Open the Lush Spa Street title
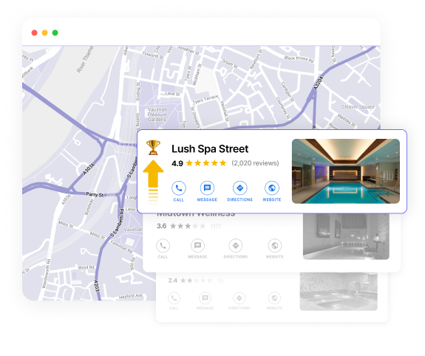The image size is (425, 356). point(210,148)
